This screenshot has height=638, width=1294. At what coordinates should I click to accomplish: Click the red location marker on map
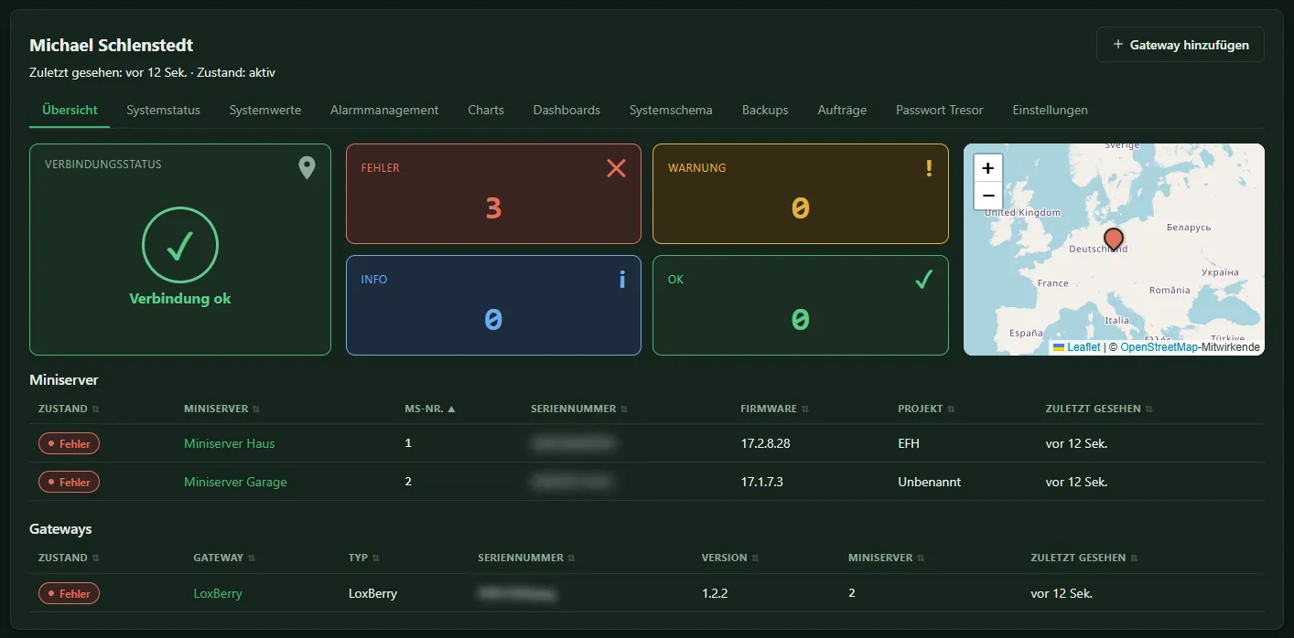click(1114, 239)
